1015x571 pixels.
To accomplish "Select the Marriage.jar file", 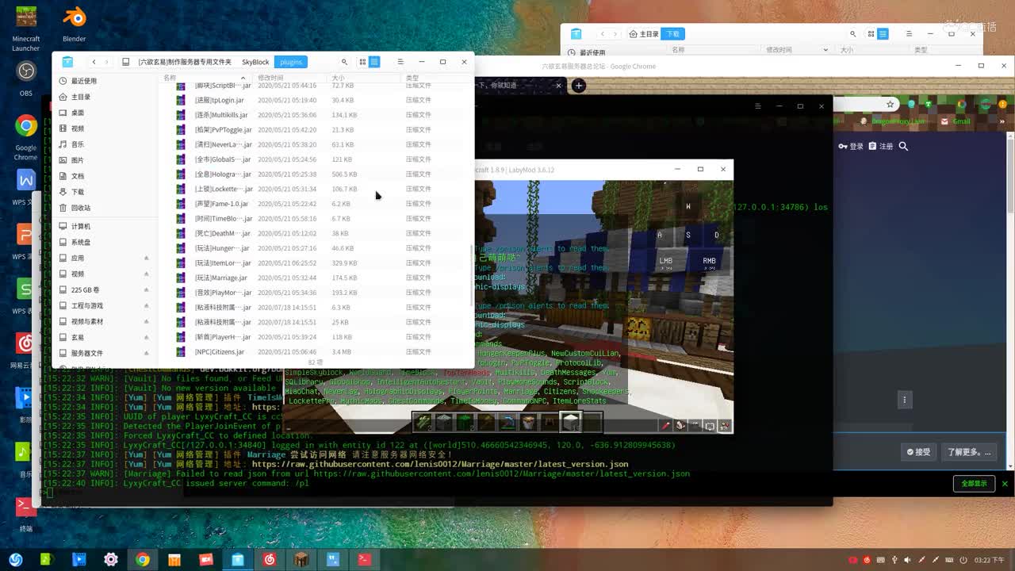I will pyautogui.click(x=317, y=278).
